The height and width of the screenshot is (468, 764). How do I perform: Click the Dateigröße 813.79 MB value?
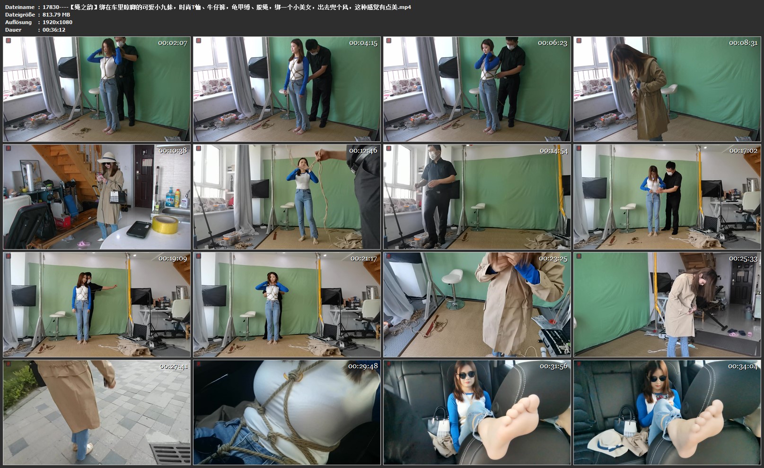click(56, 15)
